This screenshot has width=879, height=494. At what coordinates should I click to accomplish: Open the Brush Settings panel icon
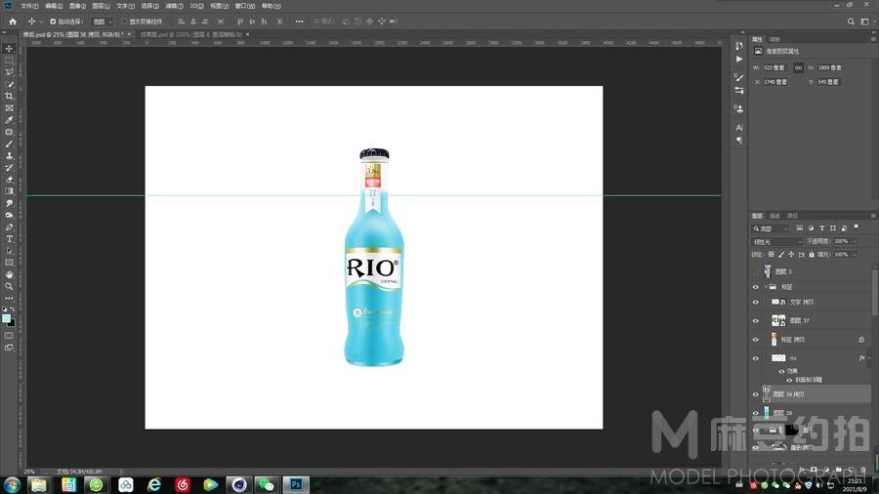pos(739,78)
